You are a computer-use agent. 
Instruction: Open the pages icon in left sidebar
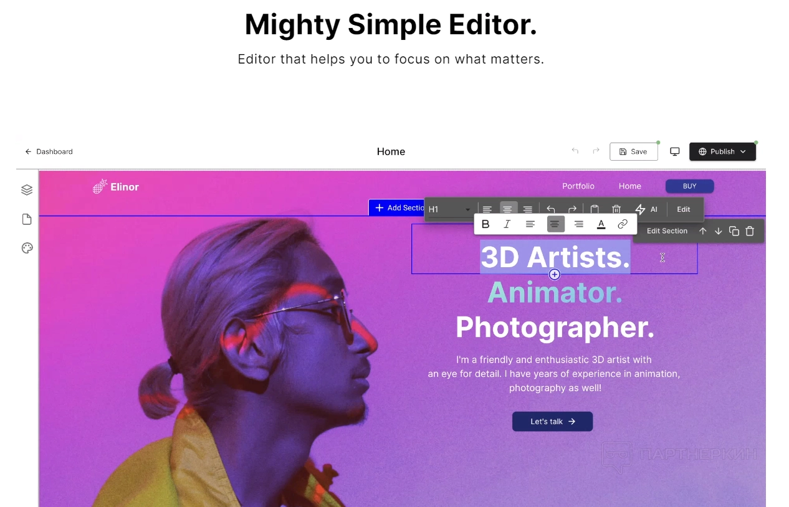pyautogui.click(x=27, y=219)
